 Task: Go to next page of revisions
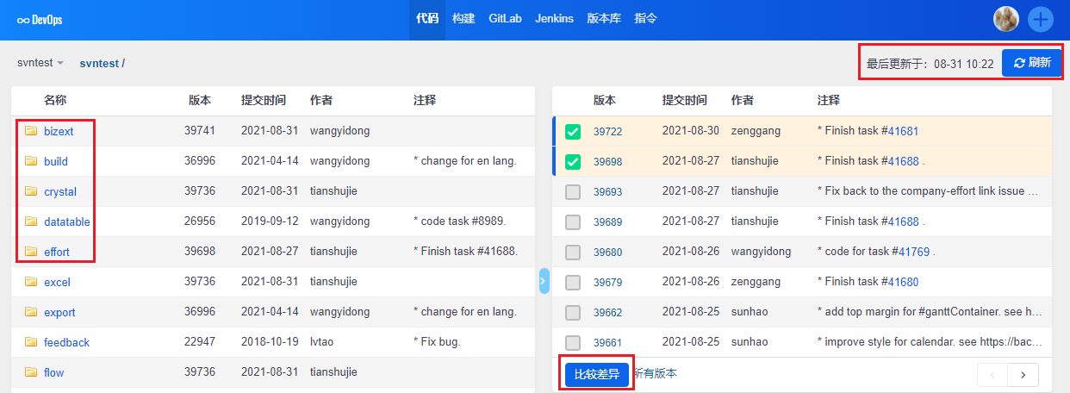[x=1023, y=374]
